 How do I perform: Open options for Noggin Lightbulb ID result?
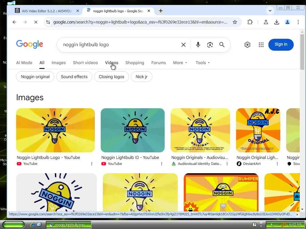pos(161,164)
